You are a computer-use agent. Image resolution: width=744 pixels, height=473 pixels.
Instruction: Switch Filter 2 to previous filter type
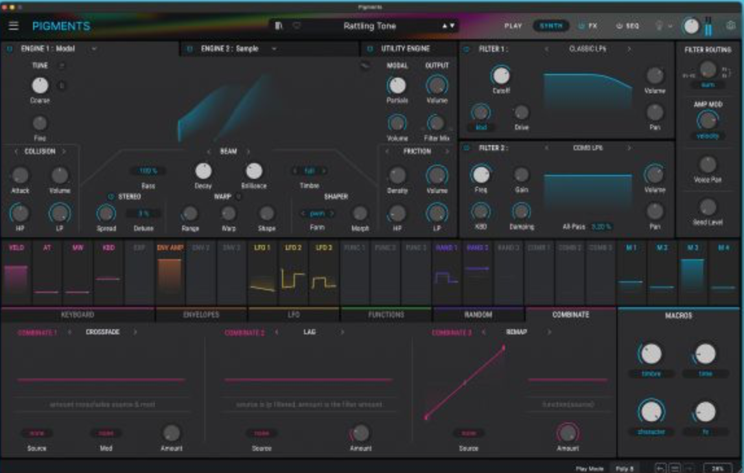[x=546, y=148]
